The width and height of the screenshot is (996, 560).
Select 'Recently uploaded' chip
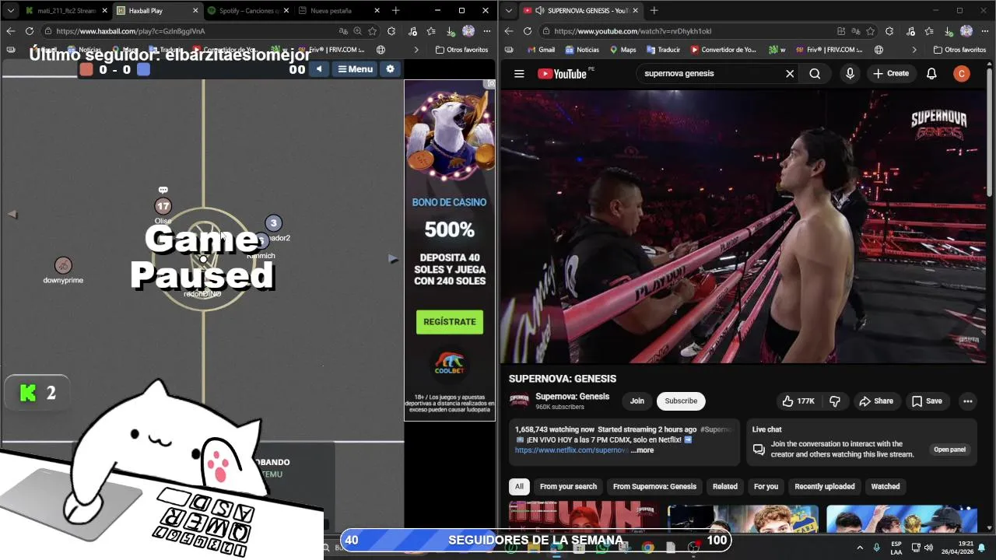point(825,487)
